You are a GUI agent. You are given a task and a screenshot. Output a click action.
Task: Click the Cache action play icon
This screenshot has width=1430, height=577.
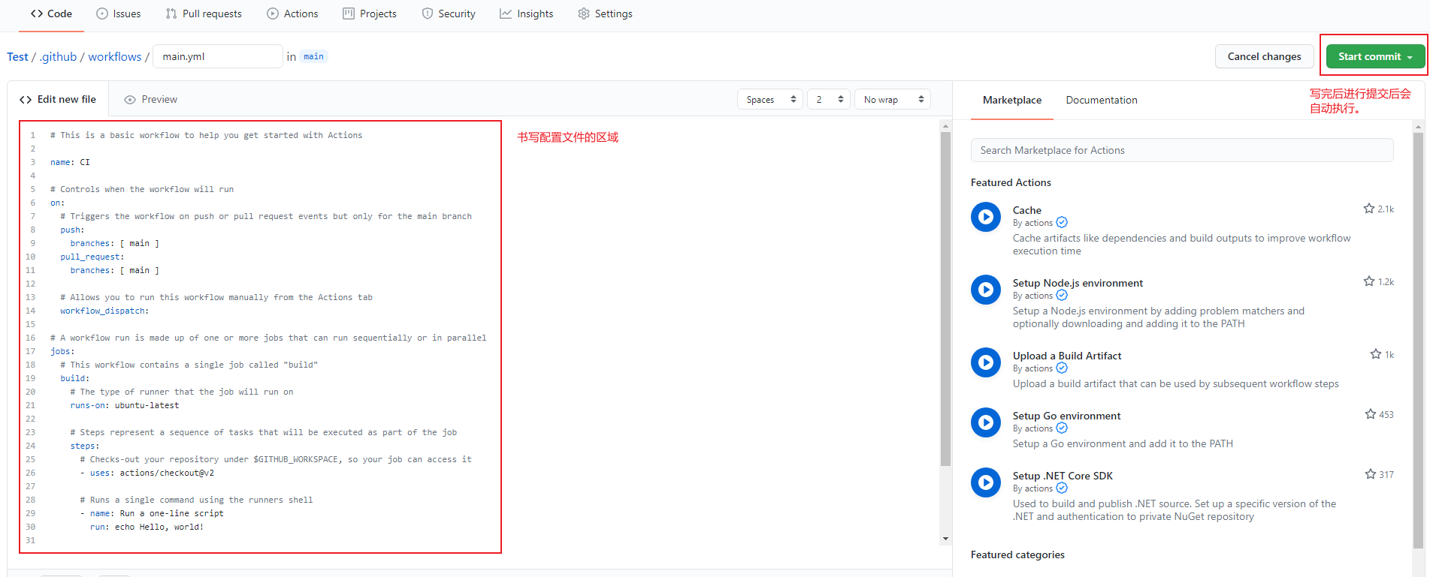(x=985, y=217)
